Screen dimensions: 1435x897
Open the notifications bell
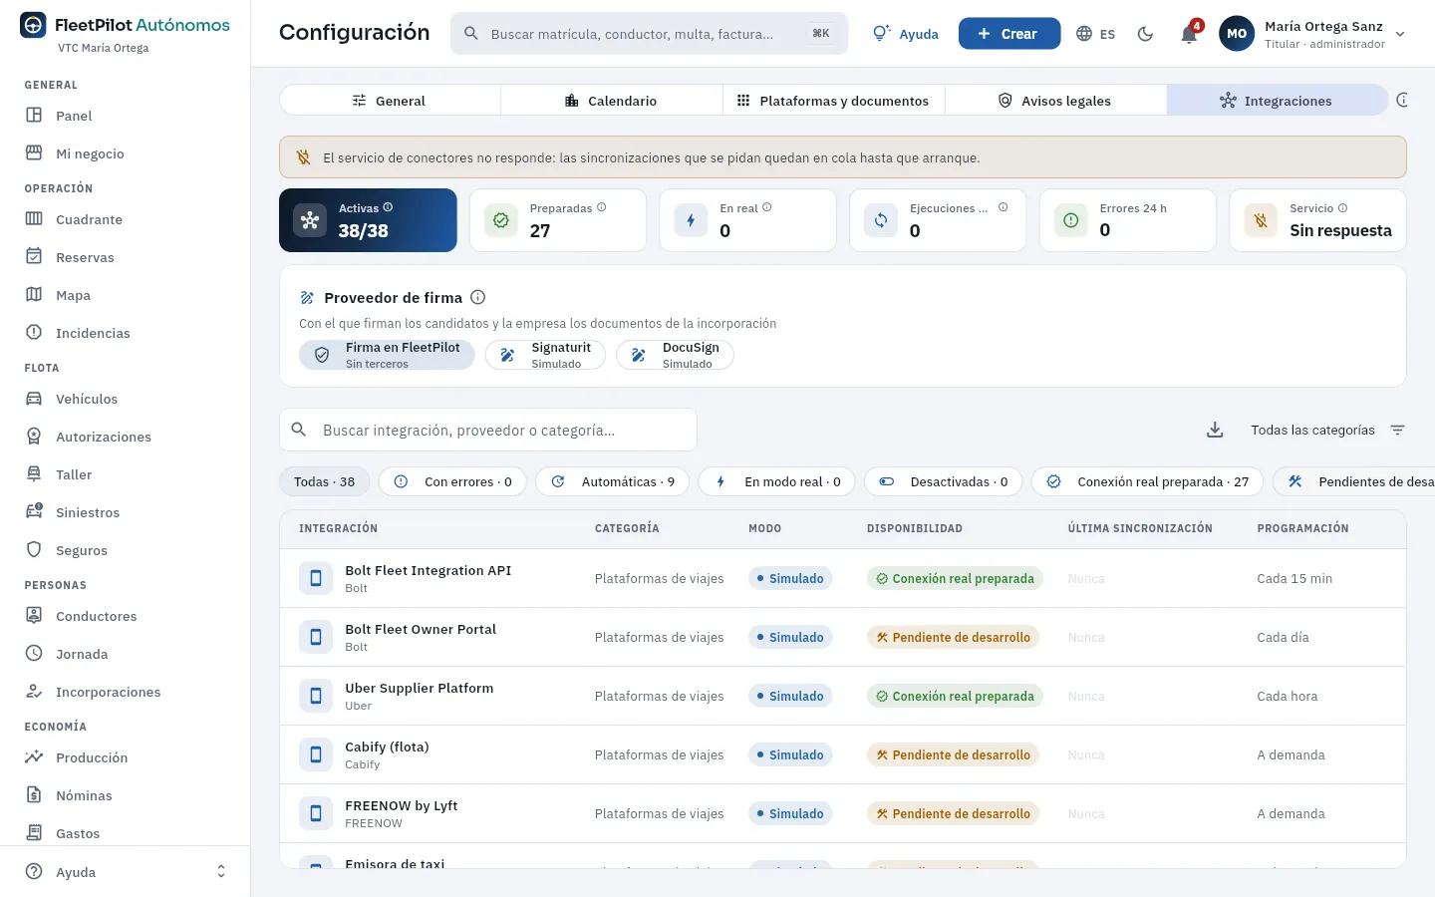1189,34
